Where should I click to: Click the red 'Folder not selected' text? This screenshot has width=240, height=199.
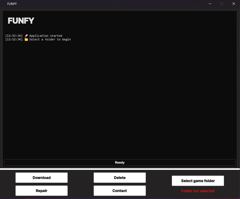(198, 191)
